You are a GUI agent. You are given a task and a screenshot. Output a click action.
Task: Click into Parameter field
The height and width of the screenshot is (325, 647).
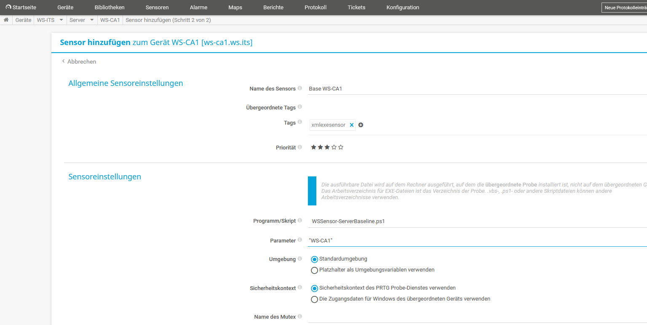click(x=477, y=240)
